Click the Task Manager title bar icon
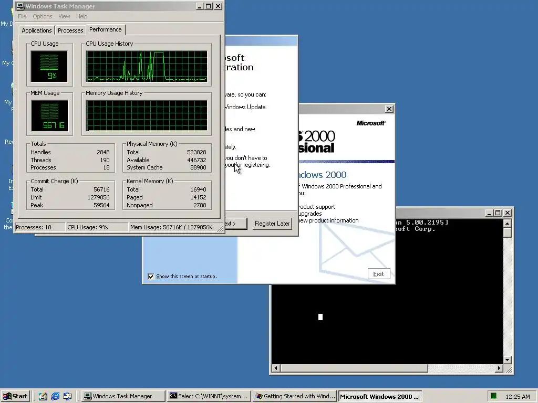This screenshot has height=403, width=538. pos(20,6)
